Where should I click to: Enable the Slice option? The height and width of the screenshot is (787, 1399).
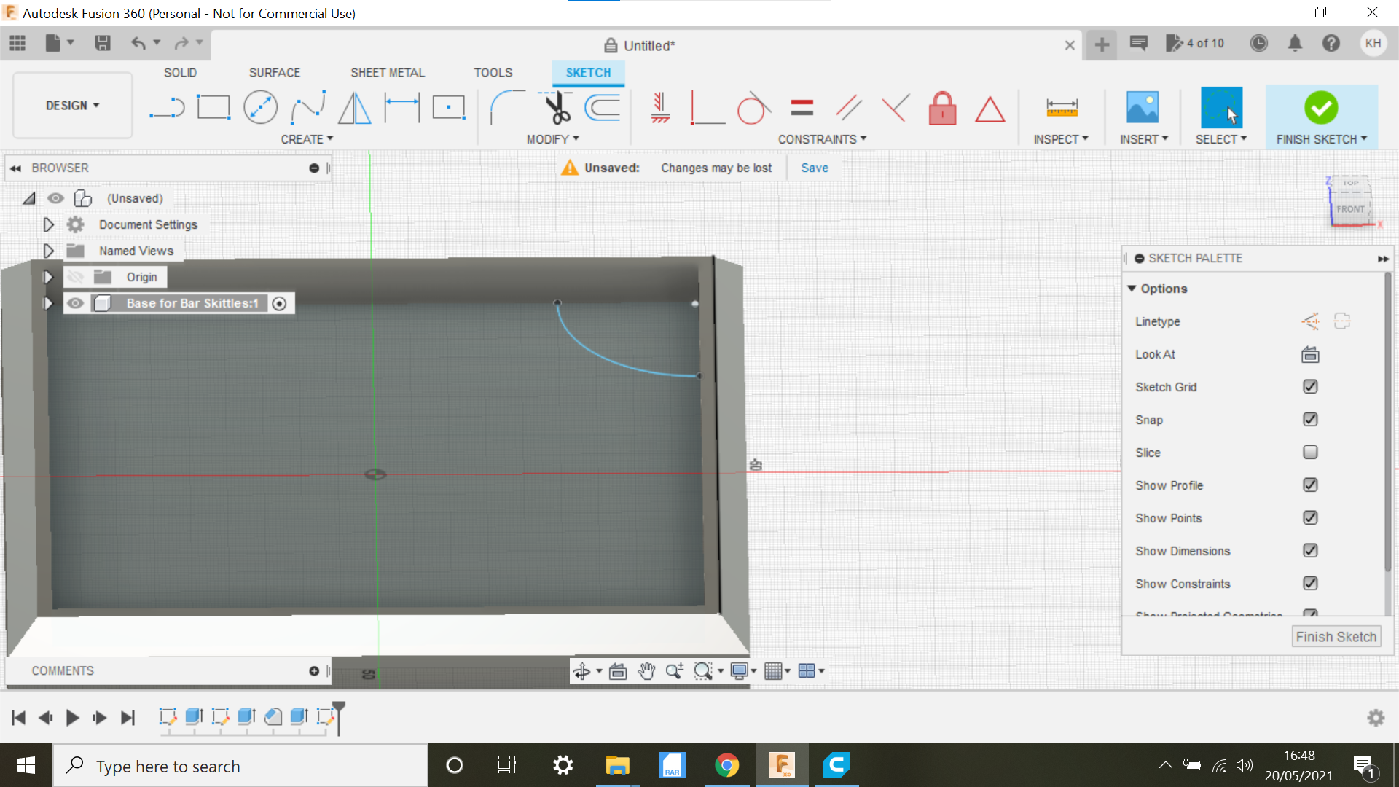[x=1310, y=452]
